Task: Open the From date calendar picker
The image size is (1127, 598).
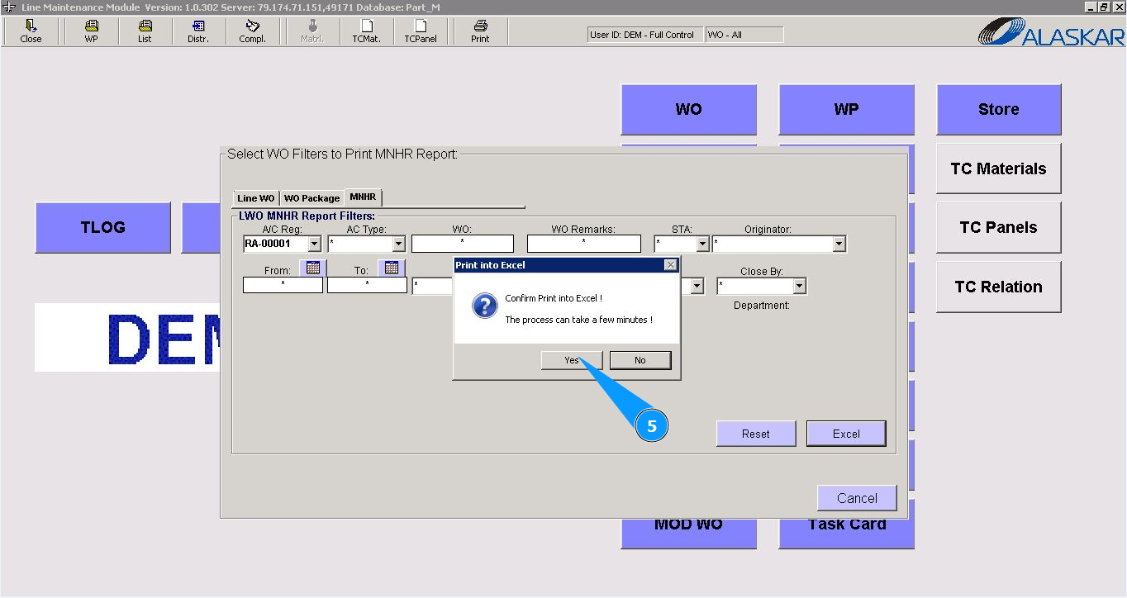Action: (x=312, y=268)
